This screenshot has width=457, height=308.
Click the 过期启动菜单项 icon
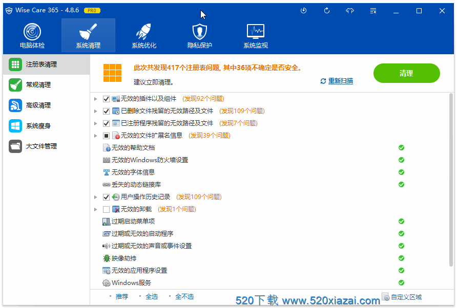107,222
